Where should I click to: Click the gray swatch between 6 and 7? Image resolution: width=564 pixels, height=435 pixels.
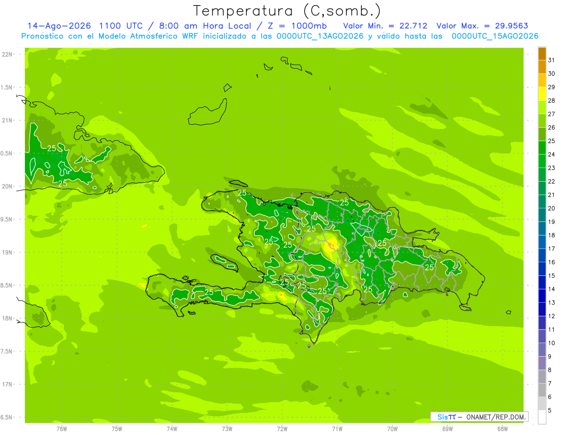[542, 390]
